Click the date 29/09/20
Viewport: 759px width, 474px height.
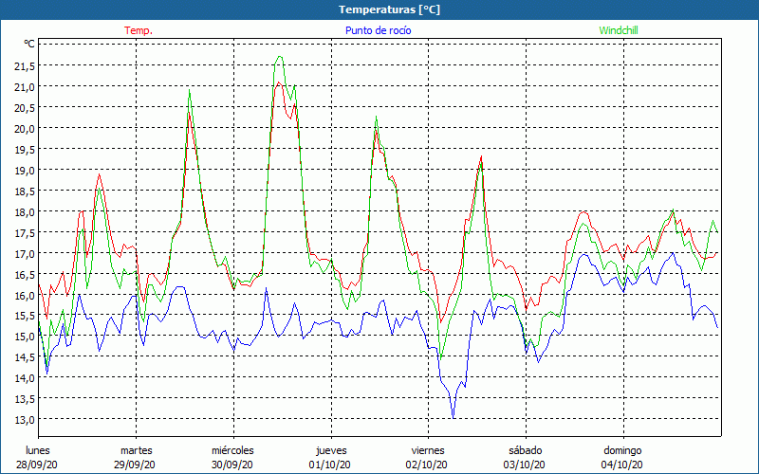(135, 465)
